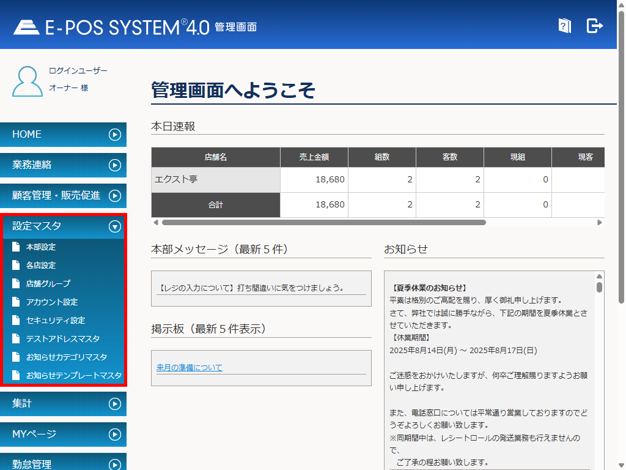Click the logout icon in header

(x=594, y=26)
